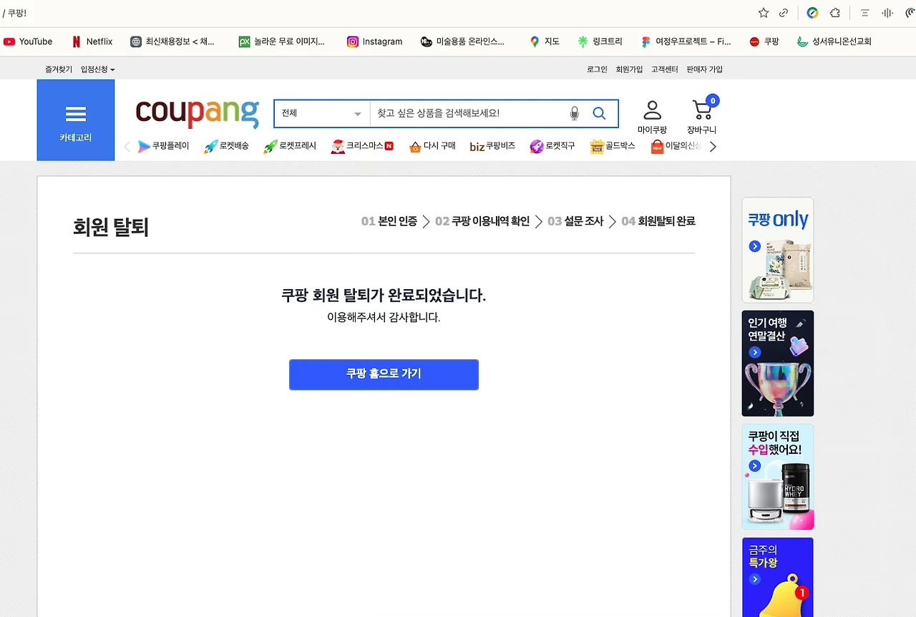
Task: Open the 로켓직구 shortcut
Action: click(552, 146)
